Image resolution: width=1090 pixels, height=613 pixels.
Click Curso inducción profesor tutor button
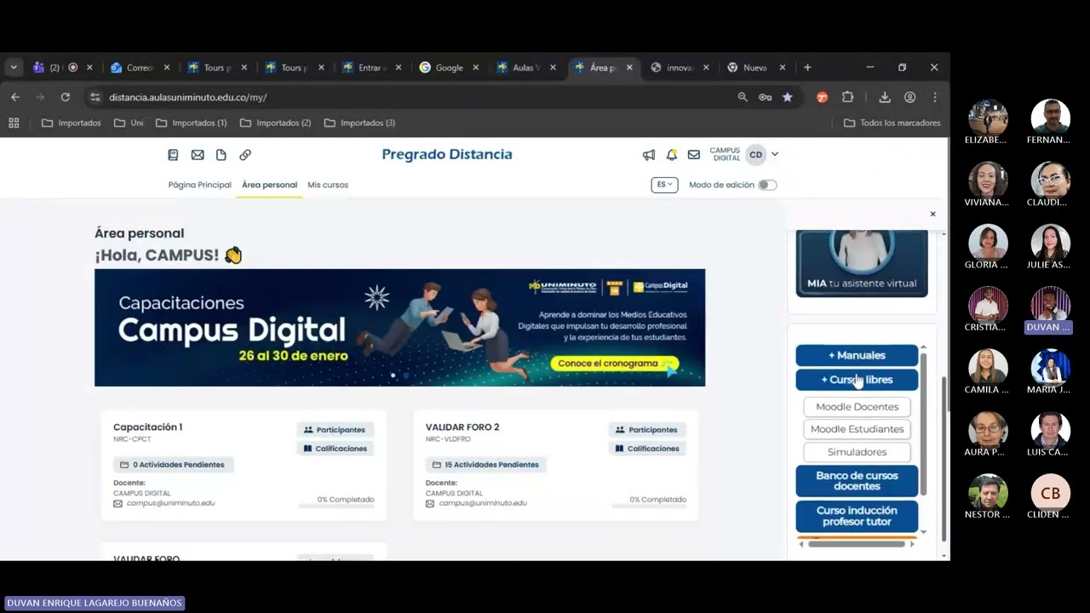(x=857, y=516)
